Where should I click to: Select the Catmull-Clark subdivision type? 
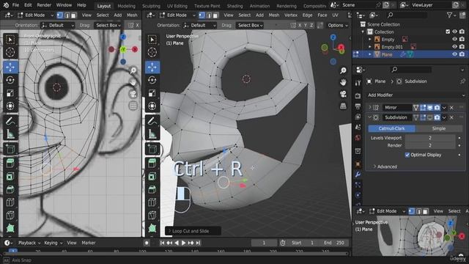point(391,128)
